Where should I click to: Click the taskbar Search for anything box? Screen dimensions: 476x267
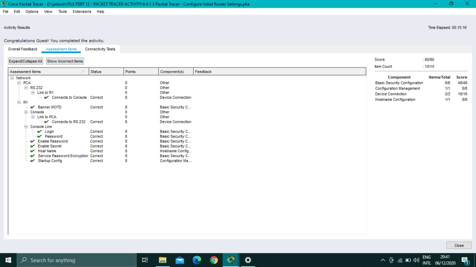77,260
